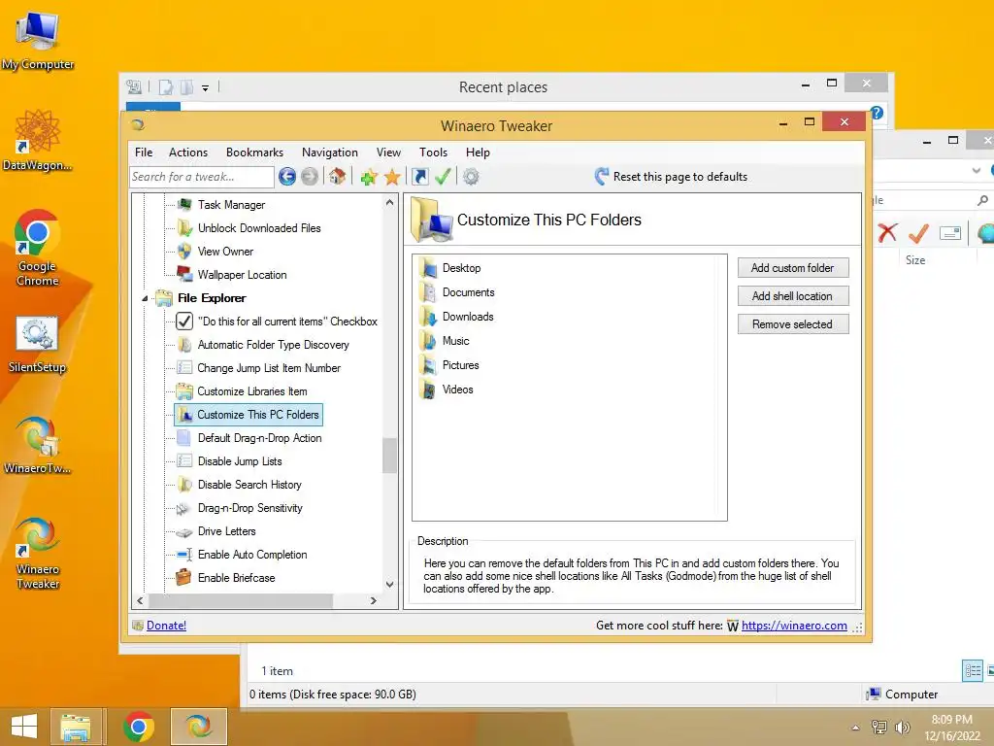Click Reset this page to defaults

click(x=680, y=177)
